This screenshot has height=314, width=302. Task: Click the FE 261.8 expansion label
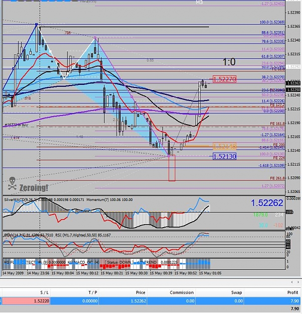277,178
